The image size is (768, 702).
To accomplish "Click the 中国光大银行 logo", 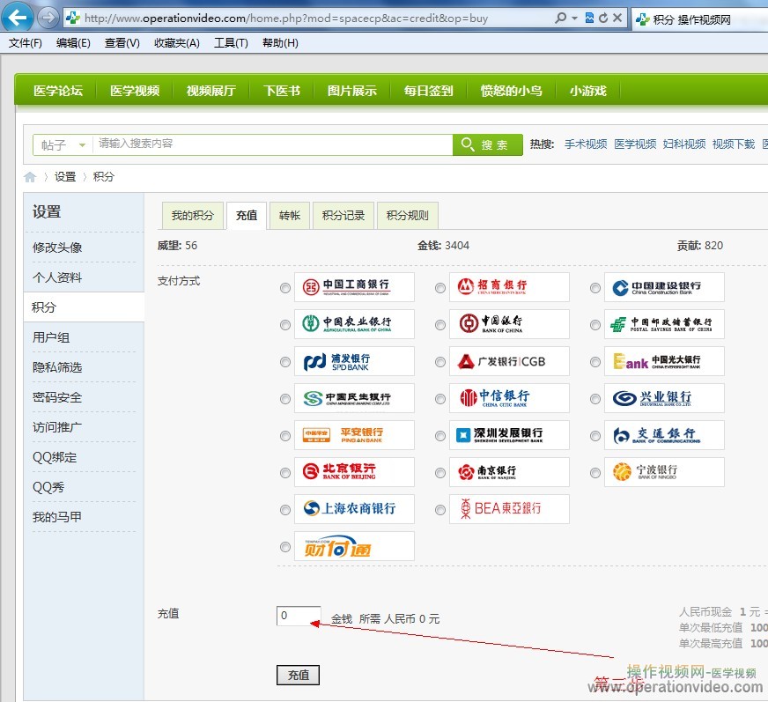I will point(664,361).
